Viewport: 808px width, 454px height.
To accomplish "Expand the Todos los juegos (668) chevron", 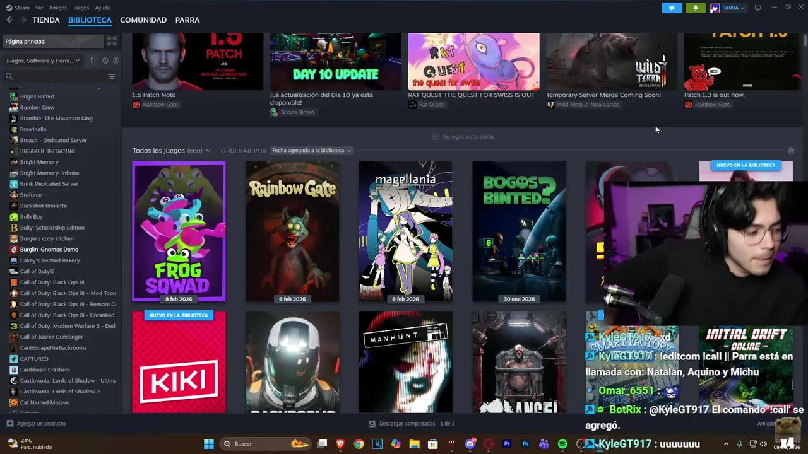I will coord(208,151).
